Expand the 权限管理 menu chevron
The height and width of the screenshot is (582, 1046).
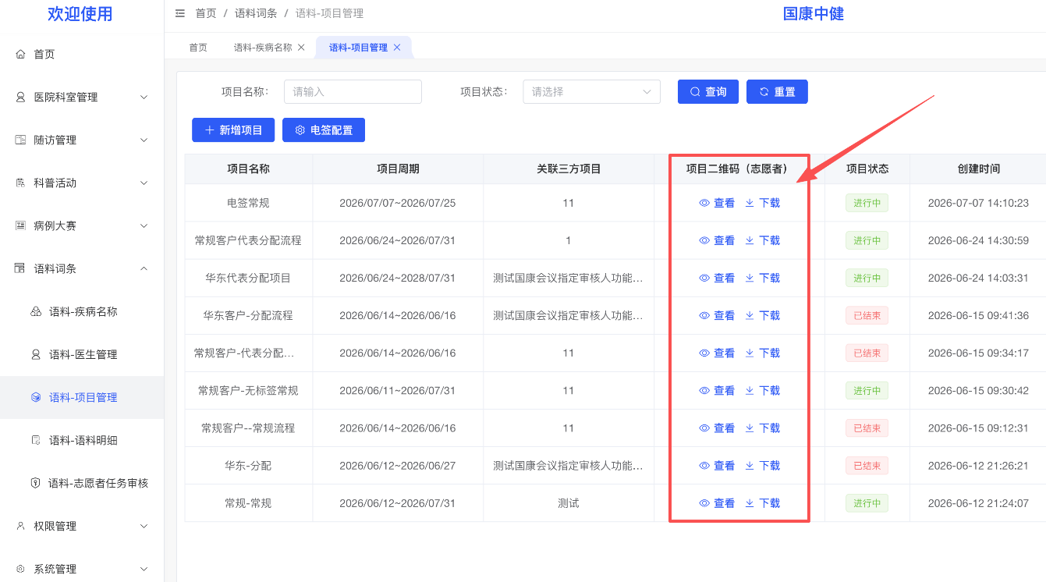click(x=144, y=526)
